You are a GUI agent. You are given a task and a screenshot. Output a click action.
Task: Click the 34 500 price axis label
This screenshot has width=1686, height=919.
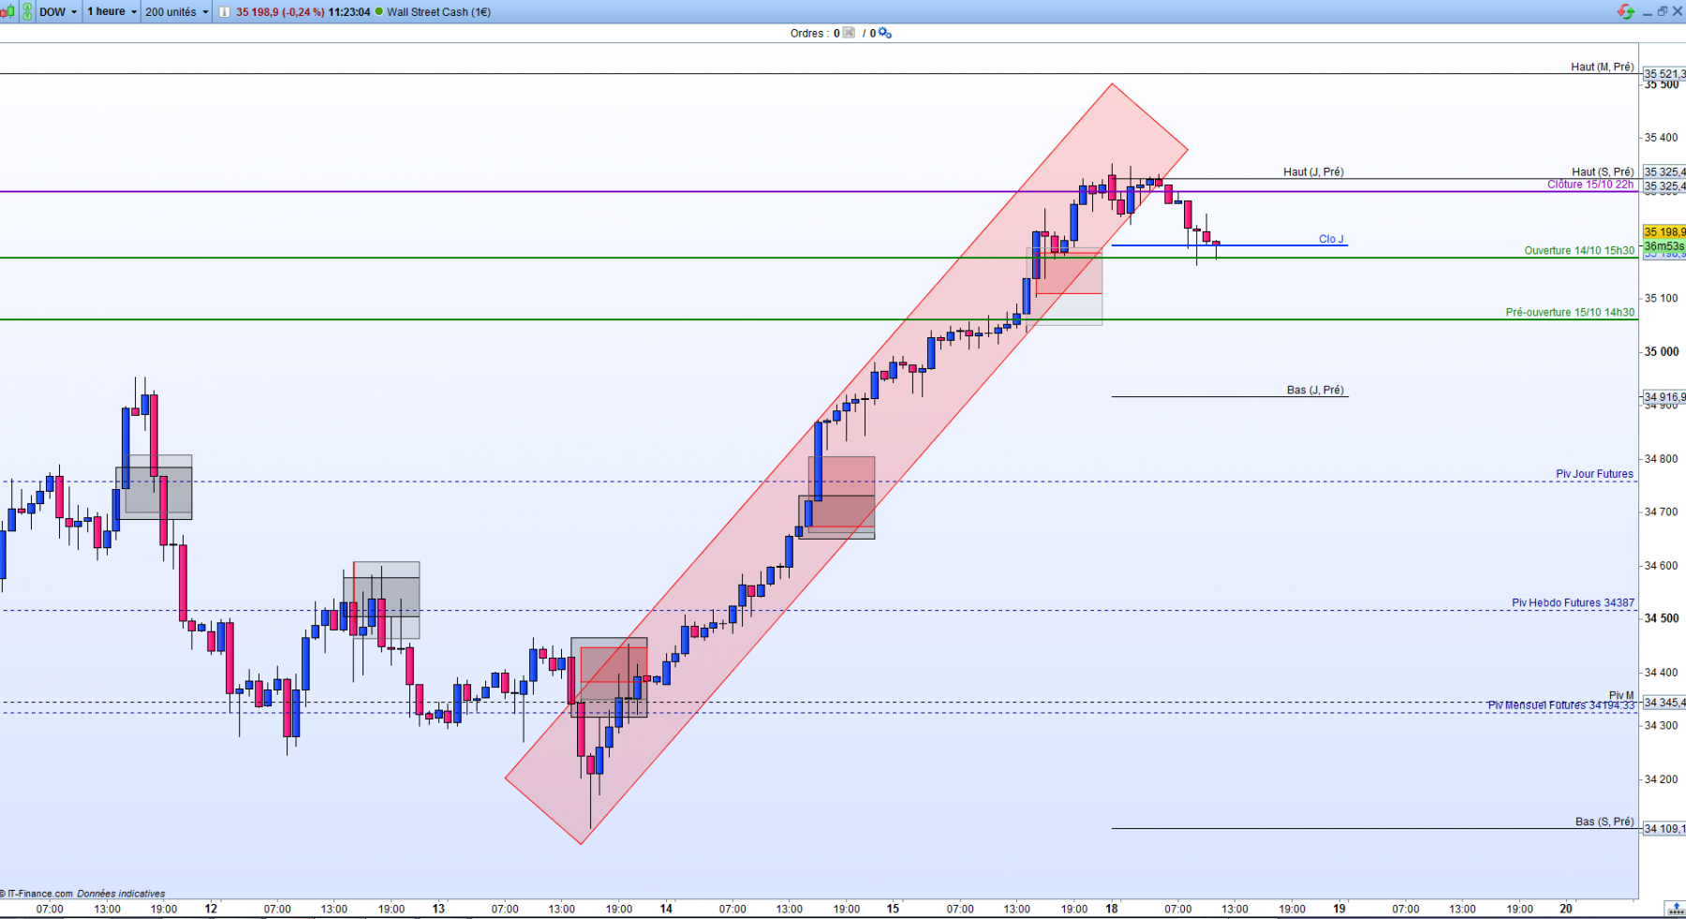click(x=1662, y=618)
